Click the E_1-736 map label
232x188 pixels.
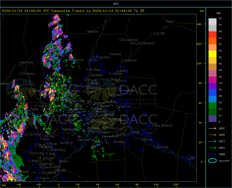[x=159, y=34]
